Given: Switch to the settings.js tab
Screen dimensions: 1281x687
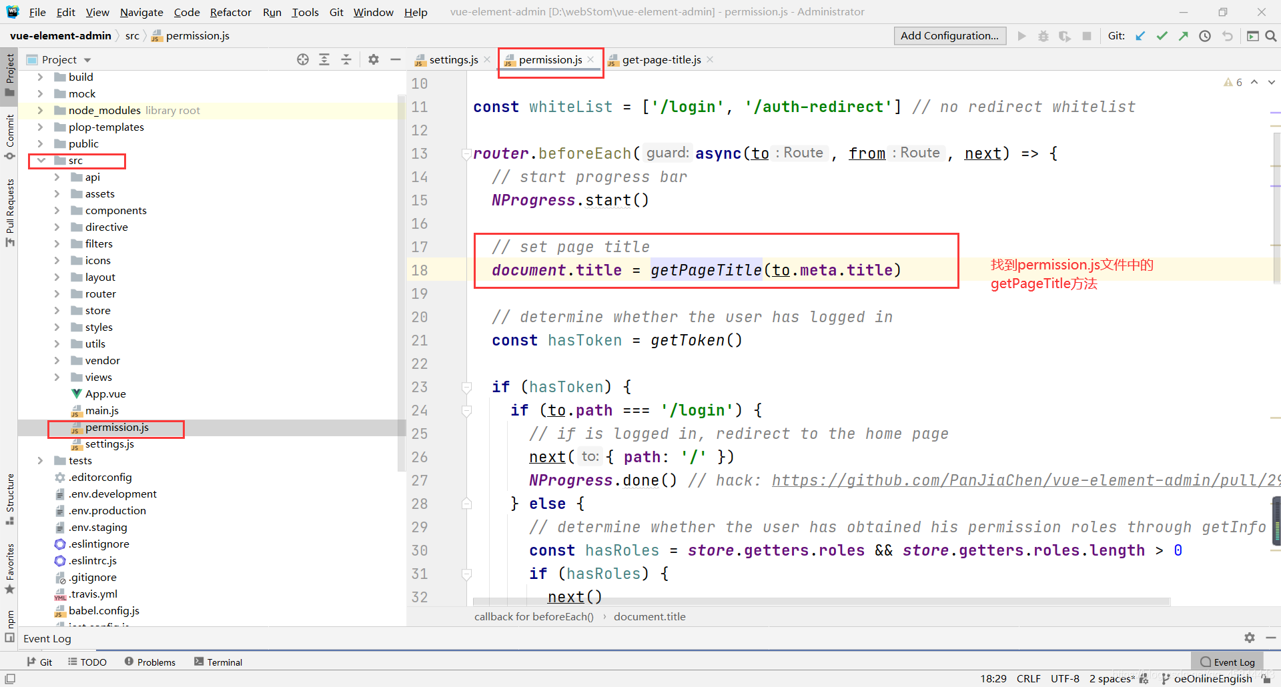Looking at the screenshot, I should coord(453,60).
